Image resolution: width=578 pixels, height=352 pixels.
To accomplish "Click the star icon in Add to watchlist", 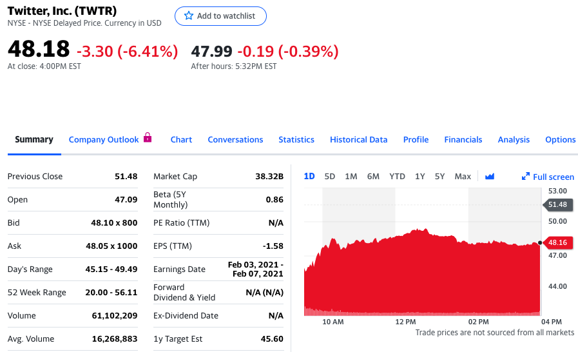I will point(189,16).
